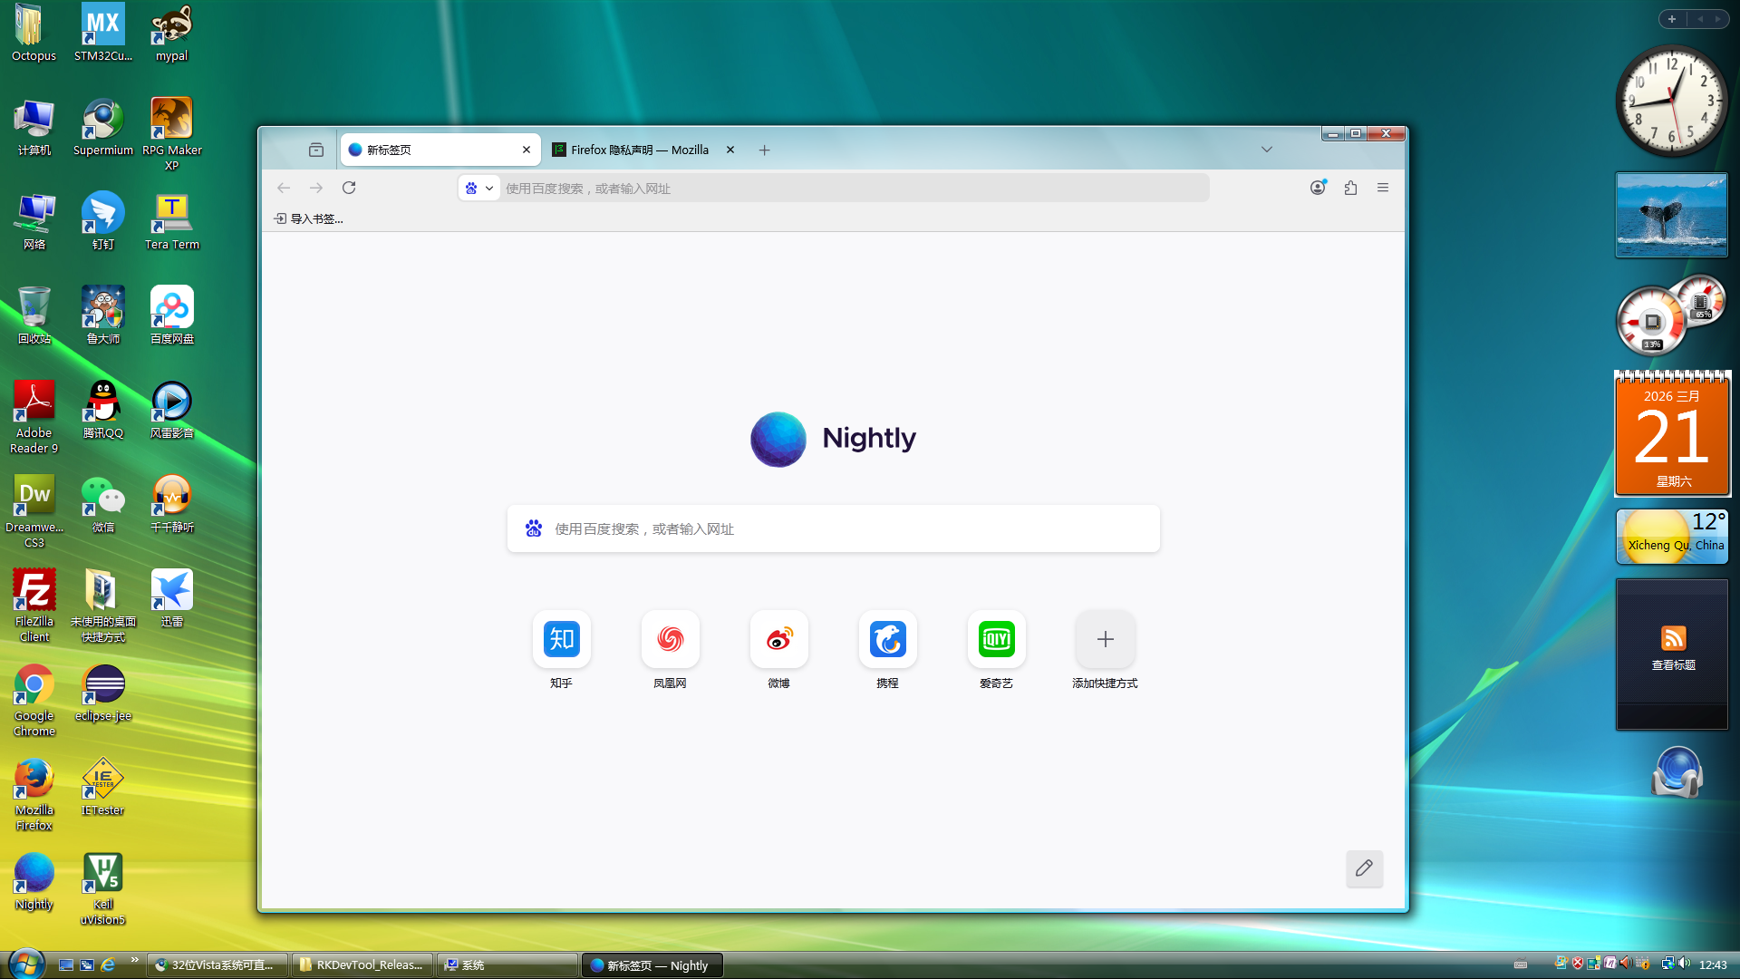Open the 微博 shortcut tile
1740x979 pixels.
coord(778,640)
